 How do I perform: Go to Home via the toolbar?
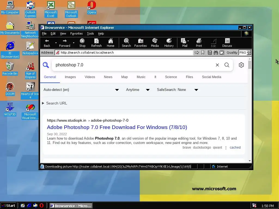pos(111,43)
